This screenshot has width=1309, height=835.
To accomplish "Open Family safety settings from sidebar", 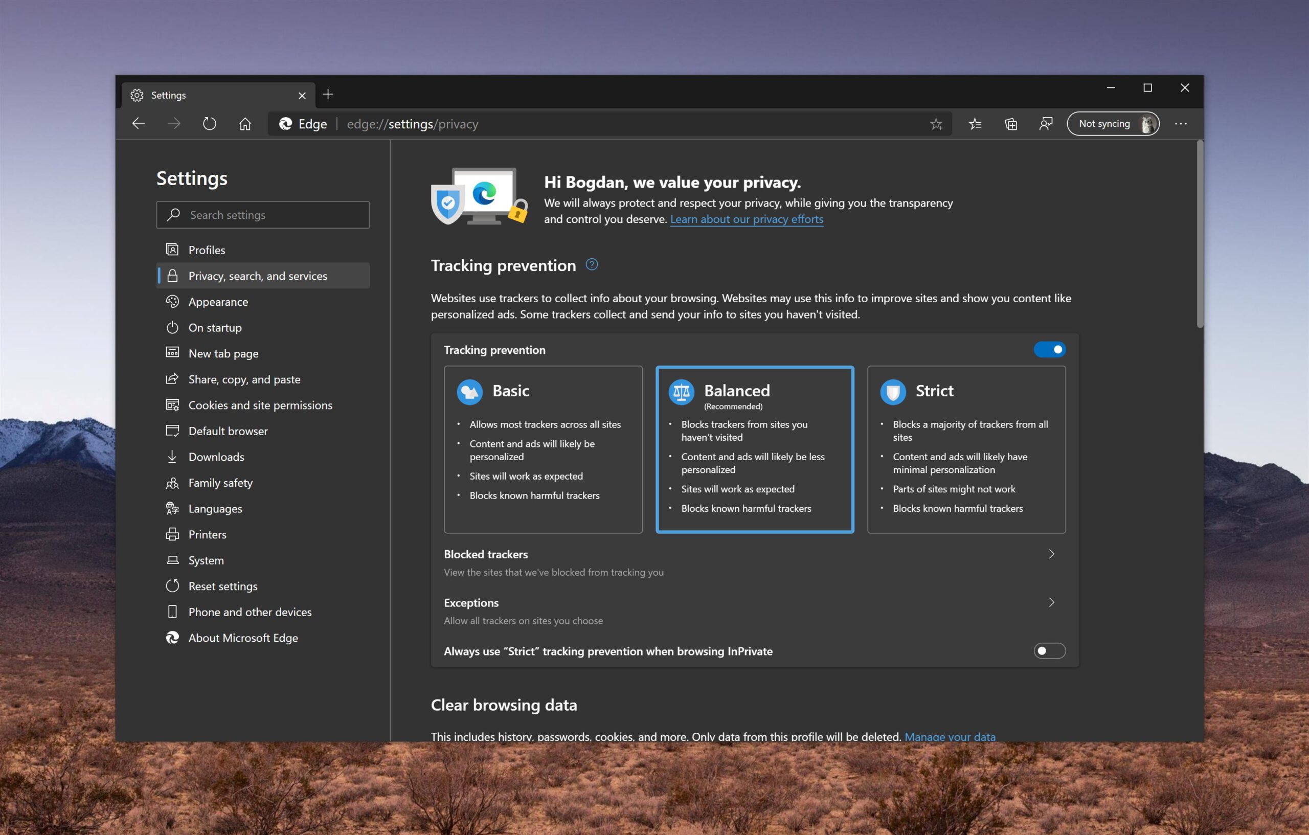I will [220, 482].
